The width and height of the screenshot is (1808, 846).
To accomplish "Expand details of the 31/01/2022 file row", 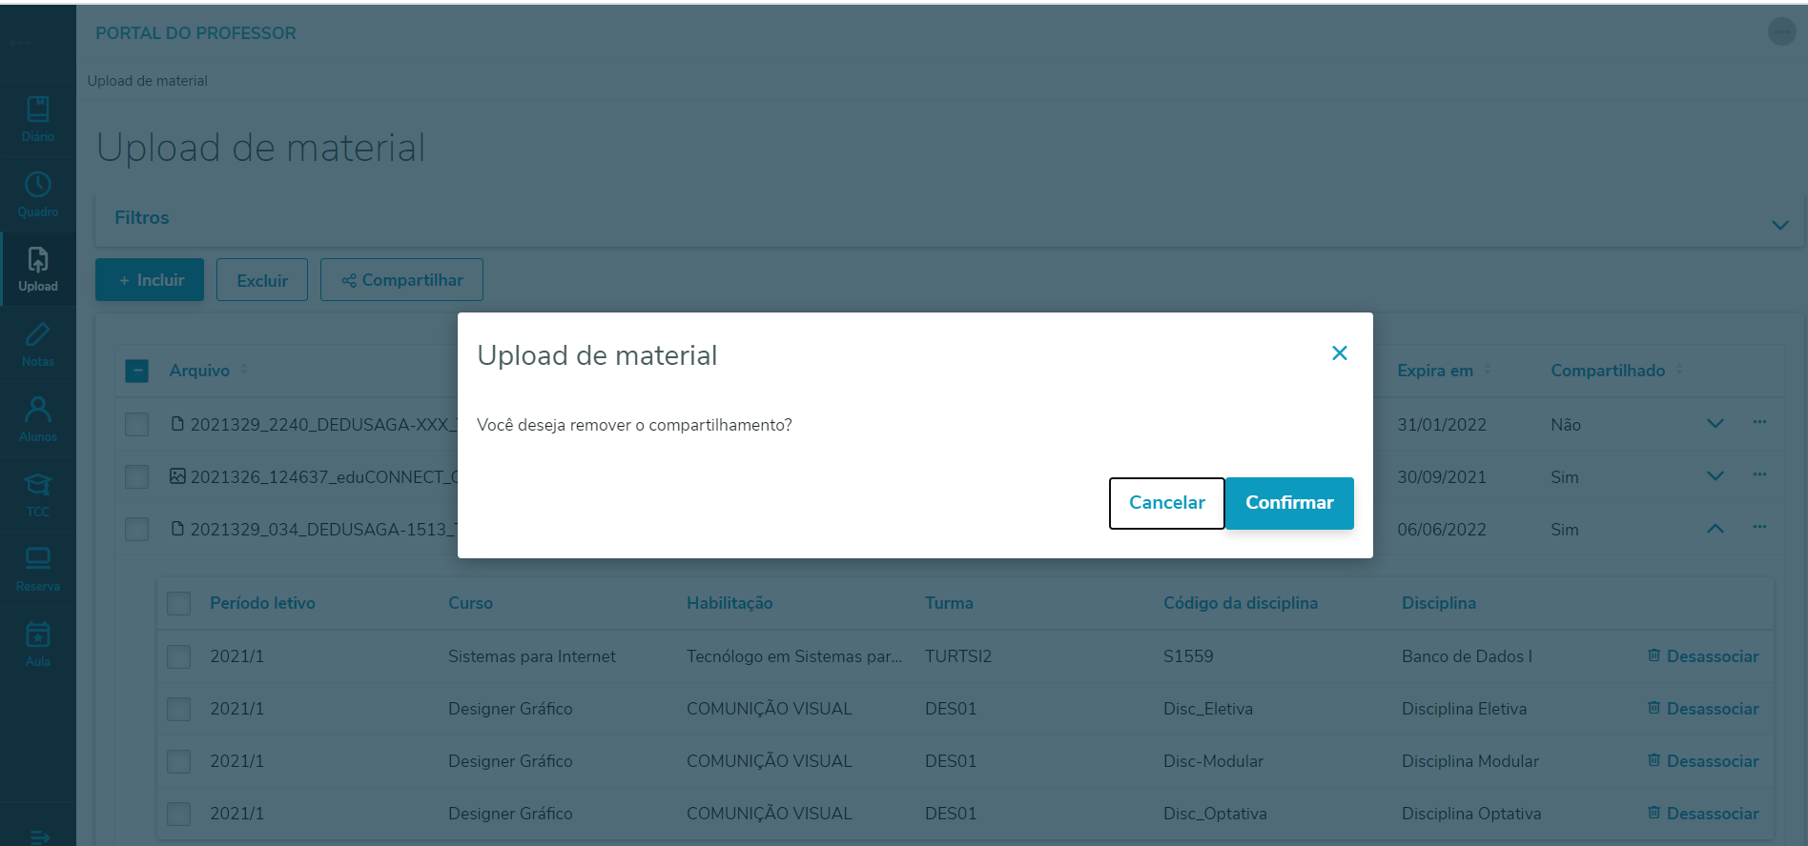I will pyautogui.click(x=1715, y=424).
